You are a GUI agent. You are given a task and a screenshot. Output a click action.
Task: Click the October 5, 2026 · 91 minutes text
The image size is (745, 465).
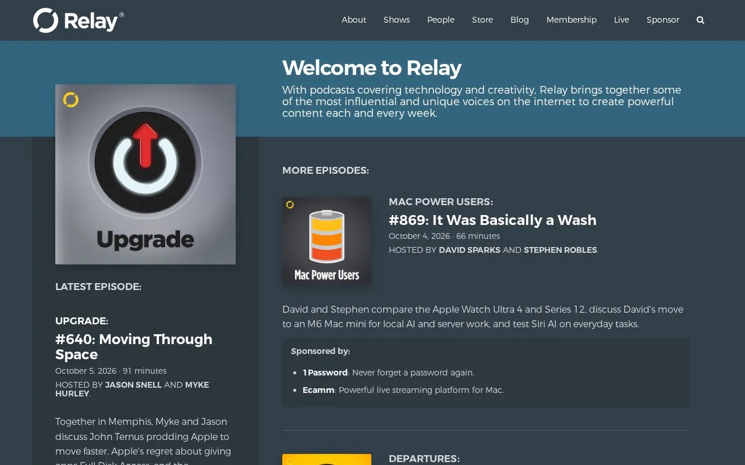[111, 371]
